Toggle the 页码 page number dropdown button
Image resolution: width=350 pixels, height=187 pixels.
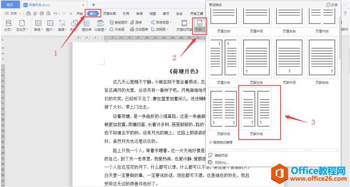click(199, 26)
